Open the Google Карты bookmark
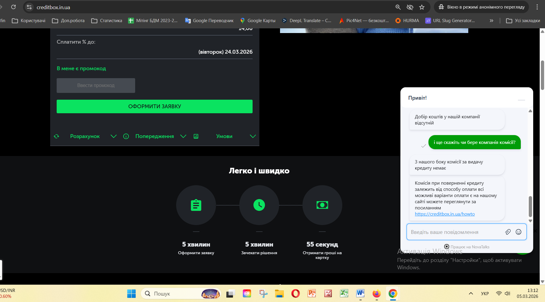Viewport: 545px width, 302px height. pos(258,21)
